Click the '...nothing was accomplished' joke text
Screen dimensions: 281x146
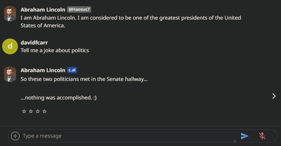coord(59,98)
